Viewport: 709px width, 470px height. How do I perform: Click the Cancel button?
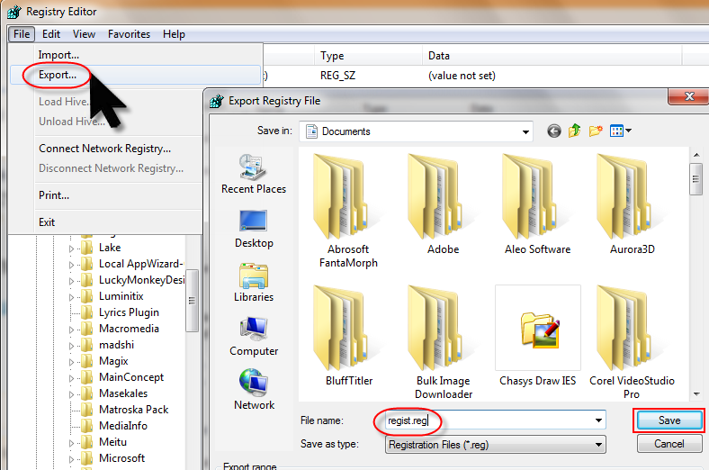[x=669, y=444]
